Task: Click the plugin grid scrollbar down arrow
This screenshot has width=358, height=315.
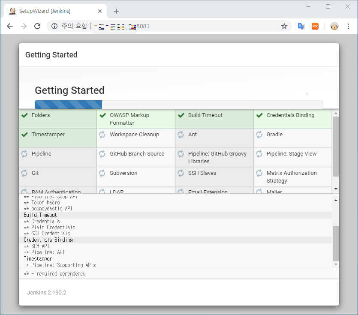Action: pyautogui.click(x=336, y=189)
